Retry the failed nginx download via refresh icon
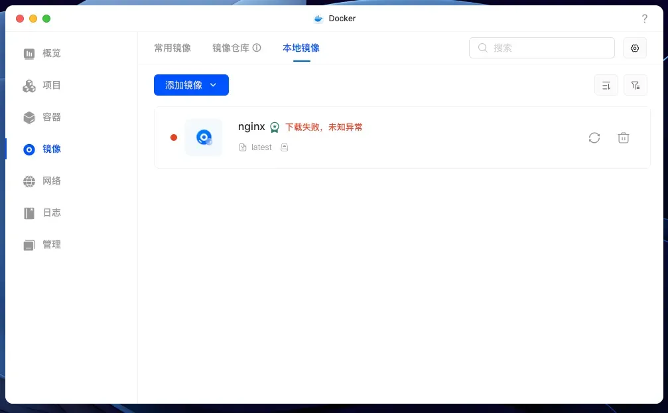The image size is (668, 413). click(594, 137)
